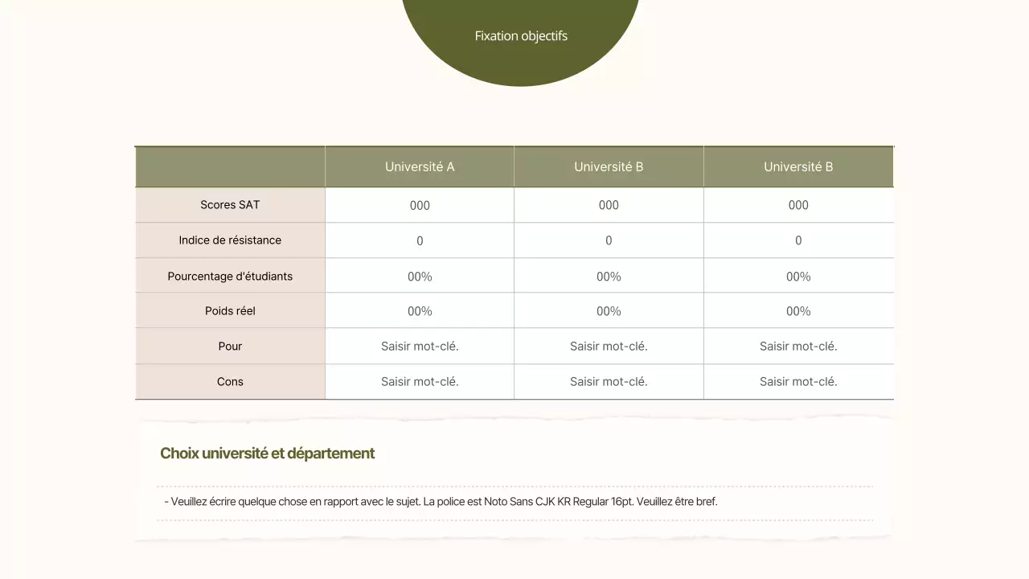
Task: Select the "Scores SAT" row label
Action: pyautogui.click(x=230, y=205)
